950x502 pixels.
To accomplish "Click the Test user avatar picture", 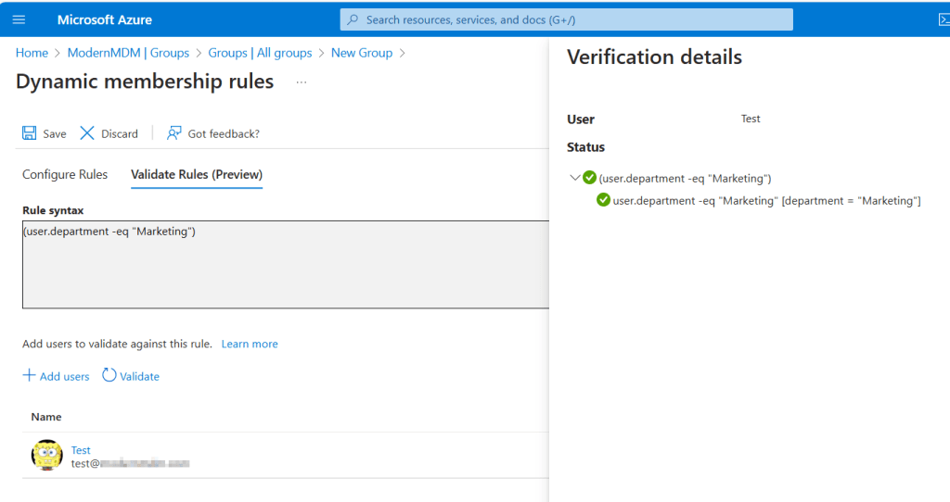I will point(47,456).
